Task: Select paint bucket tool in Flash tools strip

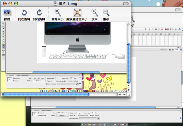Action: [x=3, y=27]
